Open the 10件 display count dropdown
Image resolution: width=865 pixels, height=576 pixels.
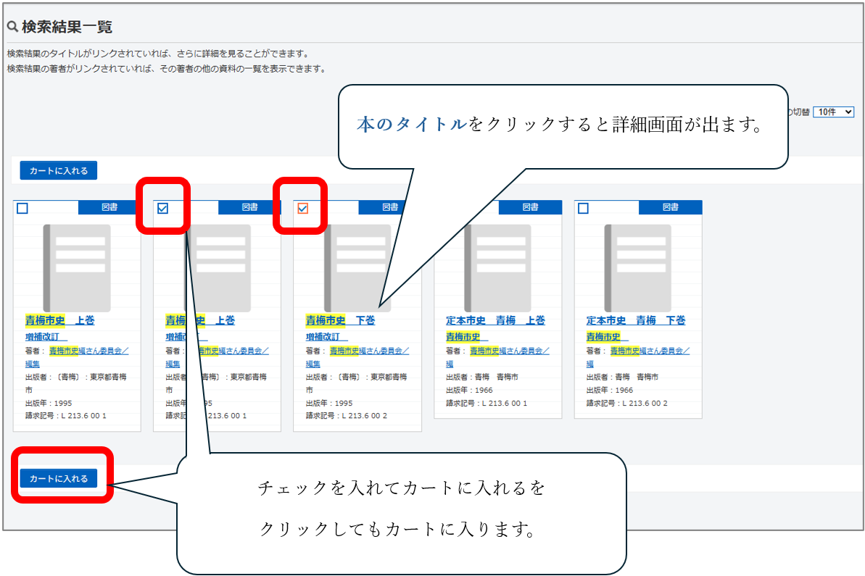pos(834,112)
